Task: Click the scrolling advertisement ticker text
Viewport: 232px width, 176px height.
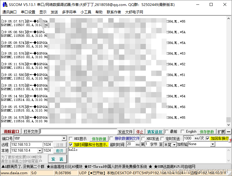Action: [98, 167]
